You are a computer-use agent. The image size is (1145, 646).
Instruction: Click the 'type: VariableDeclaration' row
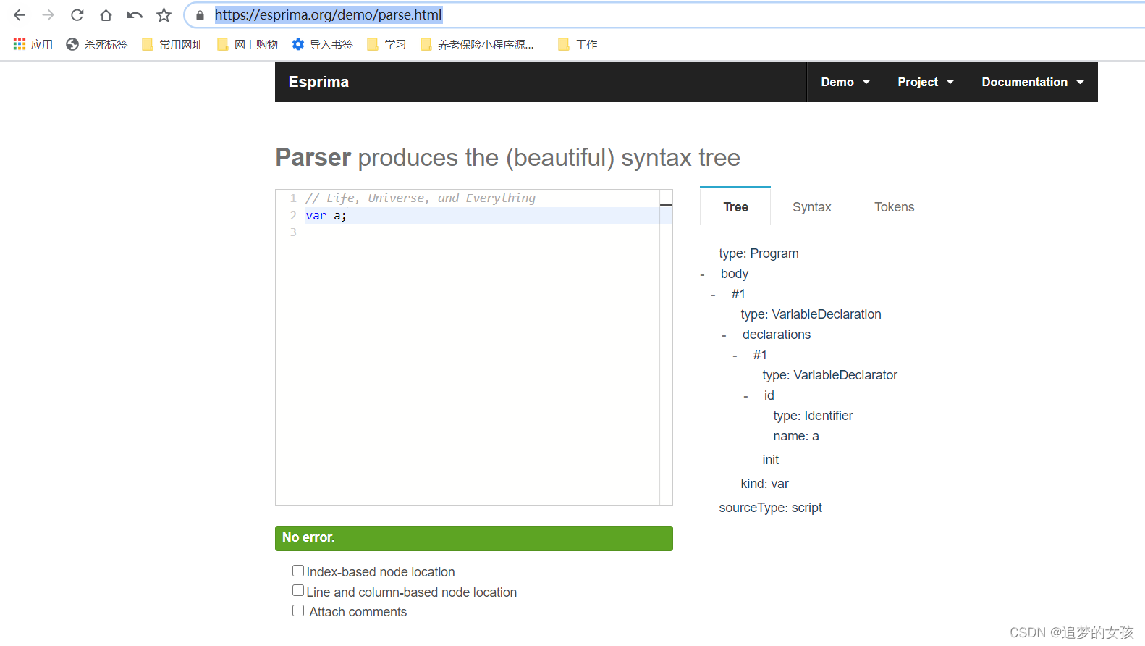point(811,314)
